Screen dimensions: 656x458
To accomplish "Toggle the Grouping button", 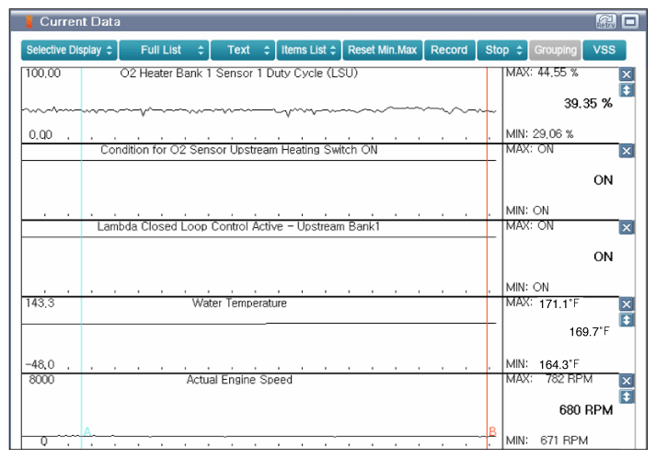I will [x=556, y=50].
